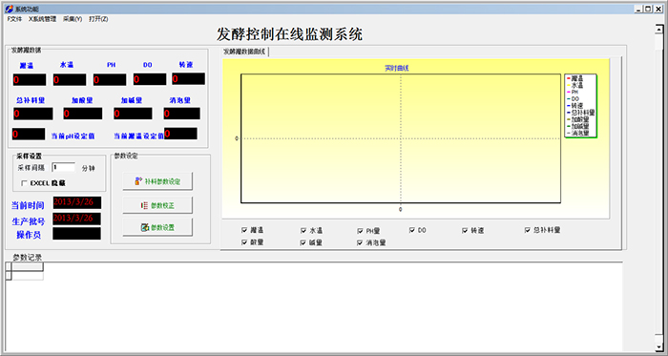Click the 当前罐温设定值 value box

tap(180, 134)
